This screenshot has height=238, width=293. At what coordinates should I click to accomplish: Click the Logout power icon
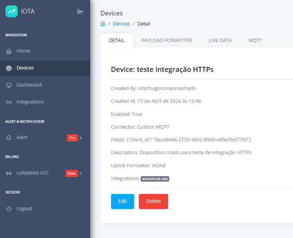[x=9, y=209]
